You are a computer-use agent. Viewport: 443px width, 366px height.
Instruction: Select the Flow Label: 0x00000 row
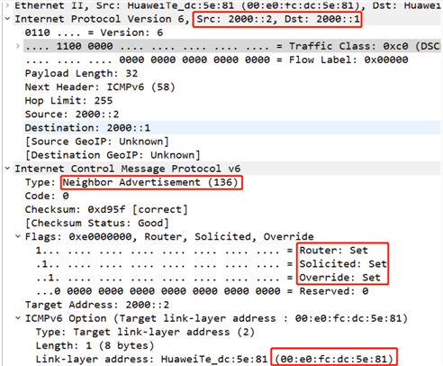coord(217,59)
